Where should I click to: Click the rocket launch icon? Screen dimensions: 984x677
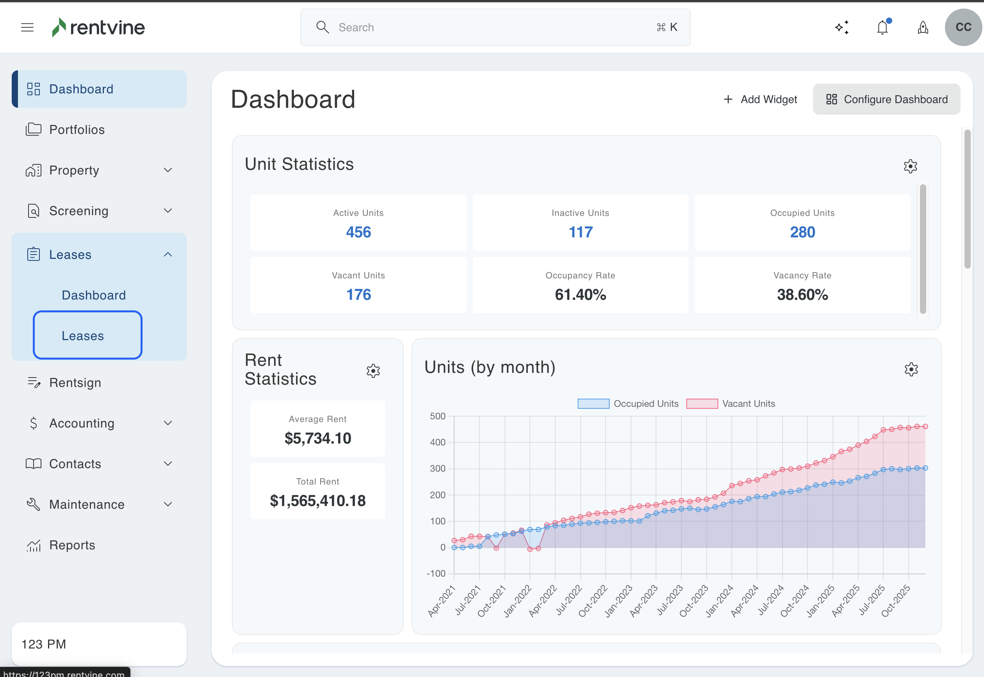click(x=923, y=28)
